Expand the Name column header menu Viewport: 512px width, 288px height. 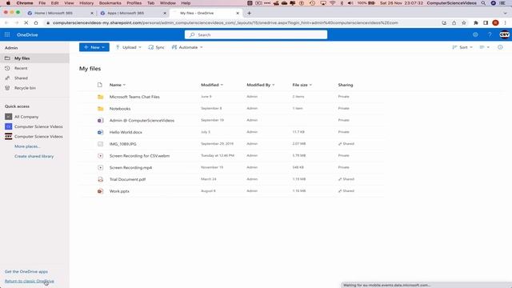tap(118, 85)
